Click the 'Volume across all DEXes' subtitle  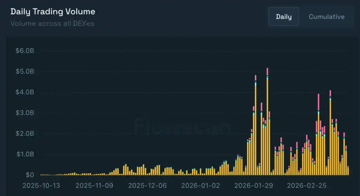[x=52, y=24]
